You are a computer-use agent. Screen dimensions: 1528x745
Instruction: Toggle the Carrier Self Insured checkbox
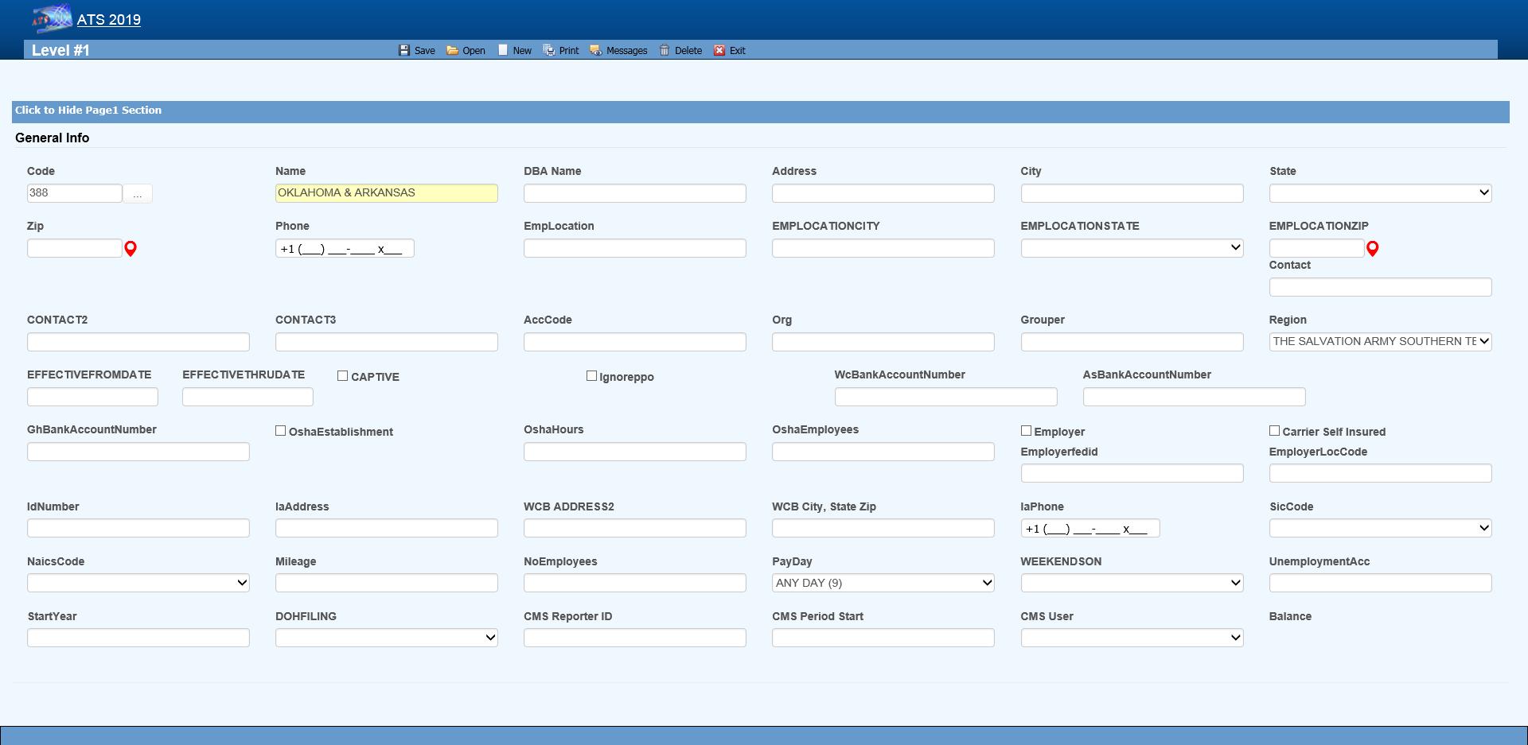tap(1274, 431)
